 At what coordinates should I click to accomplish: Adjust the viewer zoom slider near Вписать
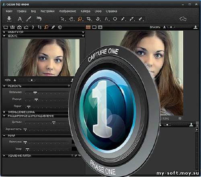point(171,27)
